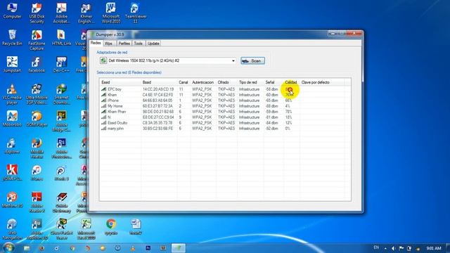Open the taskbar file explorer icon
Viewport: 450px width, 253px height.
point(27,248)
